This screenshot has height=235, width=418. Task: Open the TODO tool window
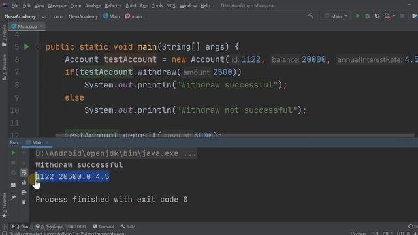(x=78, y=227)
